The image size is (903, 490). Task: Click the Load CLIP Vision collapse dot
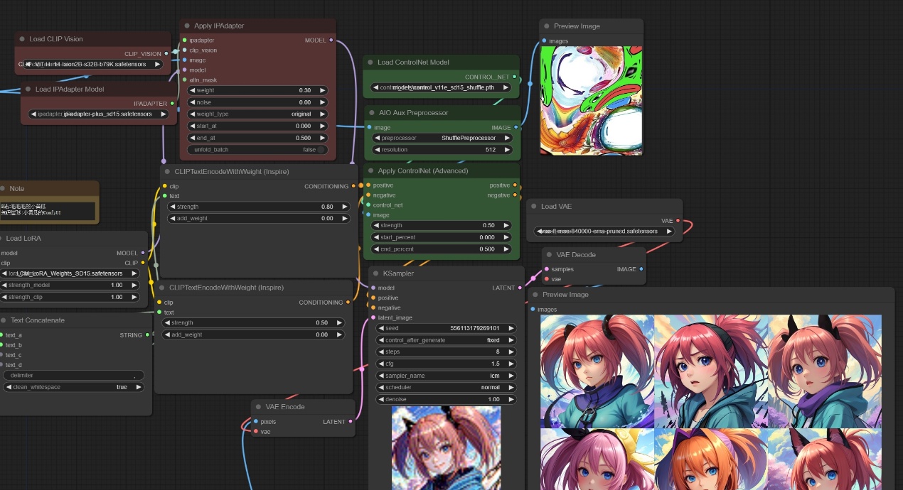[x=23, y=39]
